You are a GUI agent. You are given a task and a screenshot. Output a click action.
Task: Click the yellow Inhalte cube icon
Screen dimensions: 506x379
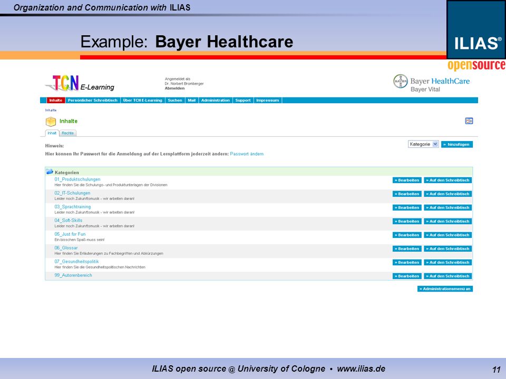[x=51, y=122]
